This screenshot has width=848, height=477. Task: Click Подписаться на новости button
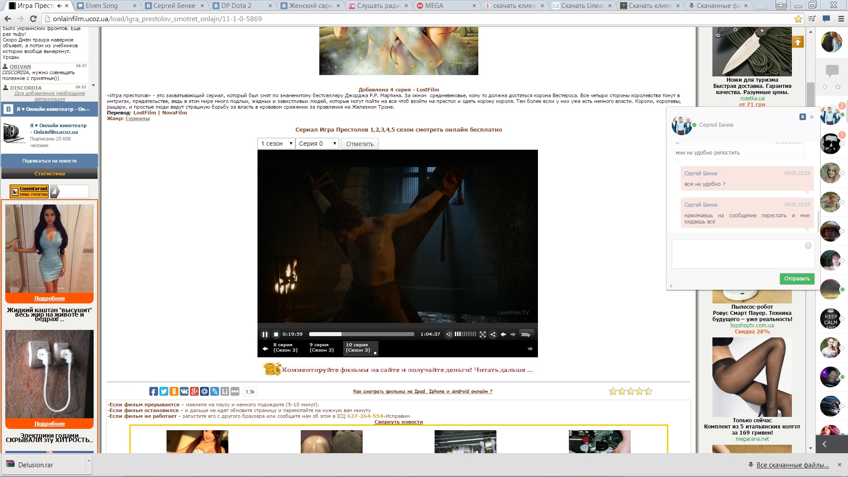49,161
